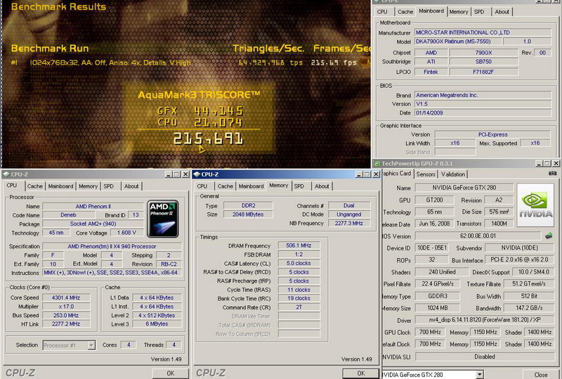Click the green BIOS chip icon in GPU-Z
562x379 pixels.
tap(549, 236)
